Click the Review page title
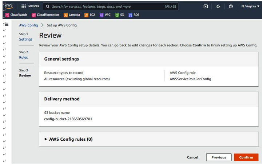Image resolution: width=263 pixels, height=165 pixels. coord(50,36)
